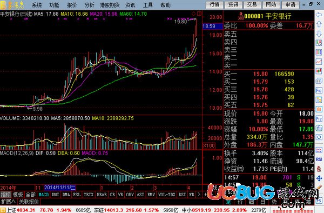The width and height of the screenshot is (324, 213).
Task: Select the VOL-TDX indicator tab
Action: pos(166,195)
